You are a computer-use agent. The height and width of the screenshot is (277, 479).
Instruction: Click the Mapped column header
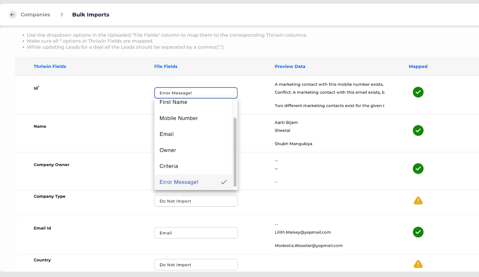click(x=418, y=66)
